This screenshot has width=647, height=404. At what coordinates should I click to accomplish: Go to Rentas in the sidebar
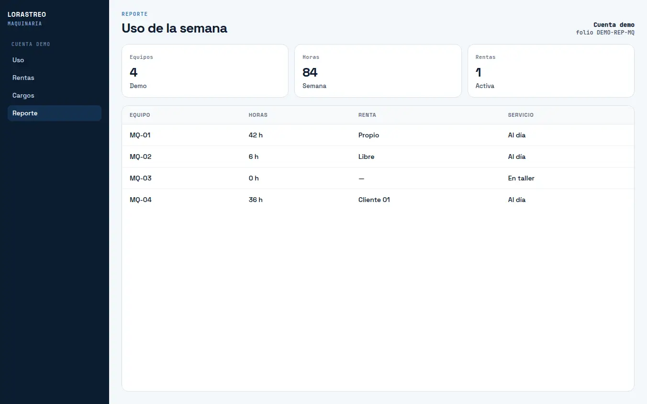pos(54,78)
